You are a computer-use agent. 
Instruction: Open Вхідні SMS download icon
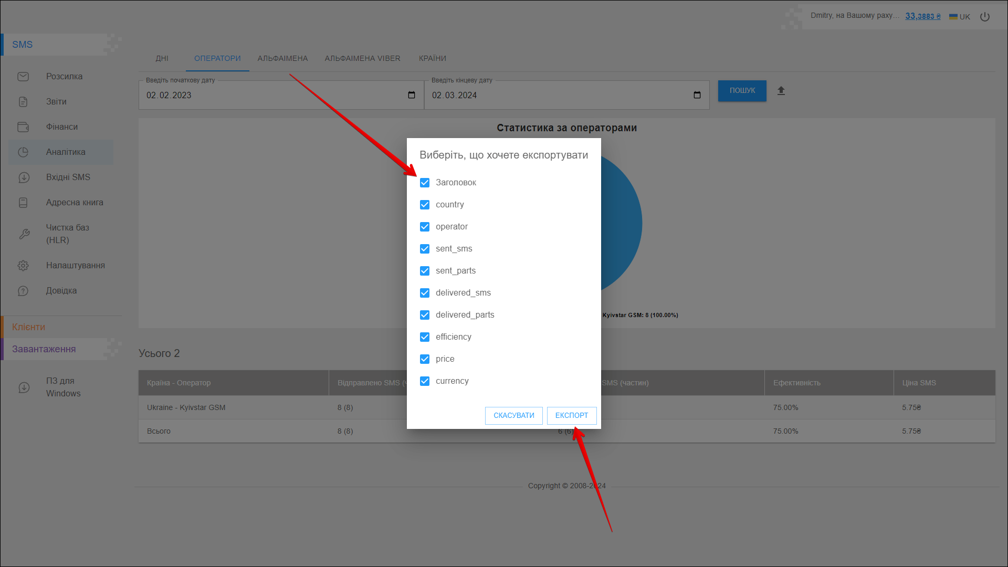(x=24, y=177)
